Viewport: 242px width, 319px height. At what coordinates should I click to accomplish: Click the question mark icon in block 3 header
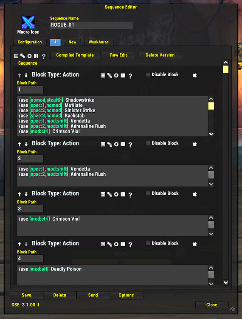[130, 195]
